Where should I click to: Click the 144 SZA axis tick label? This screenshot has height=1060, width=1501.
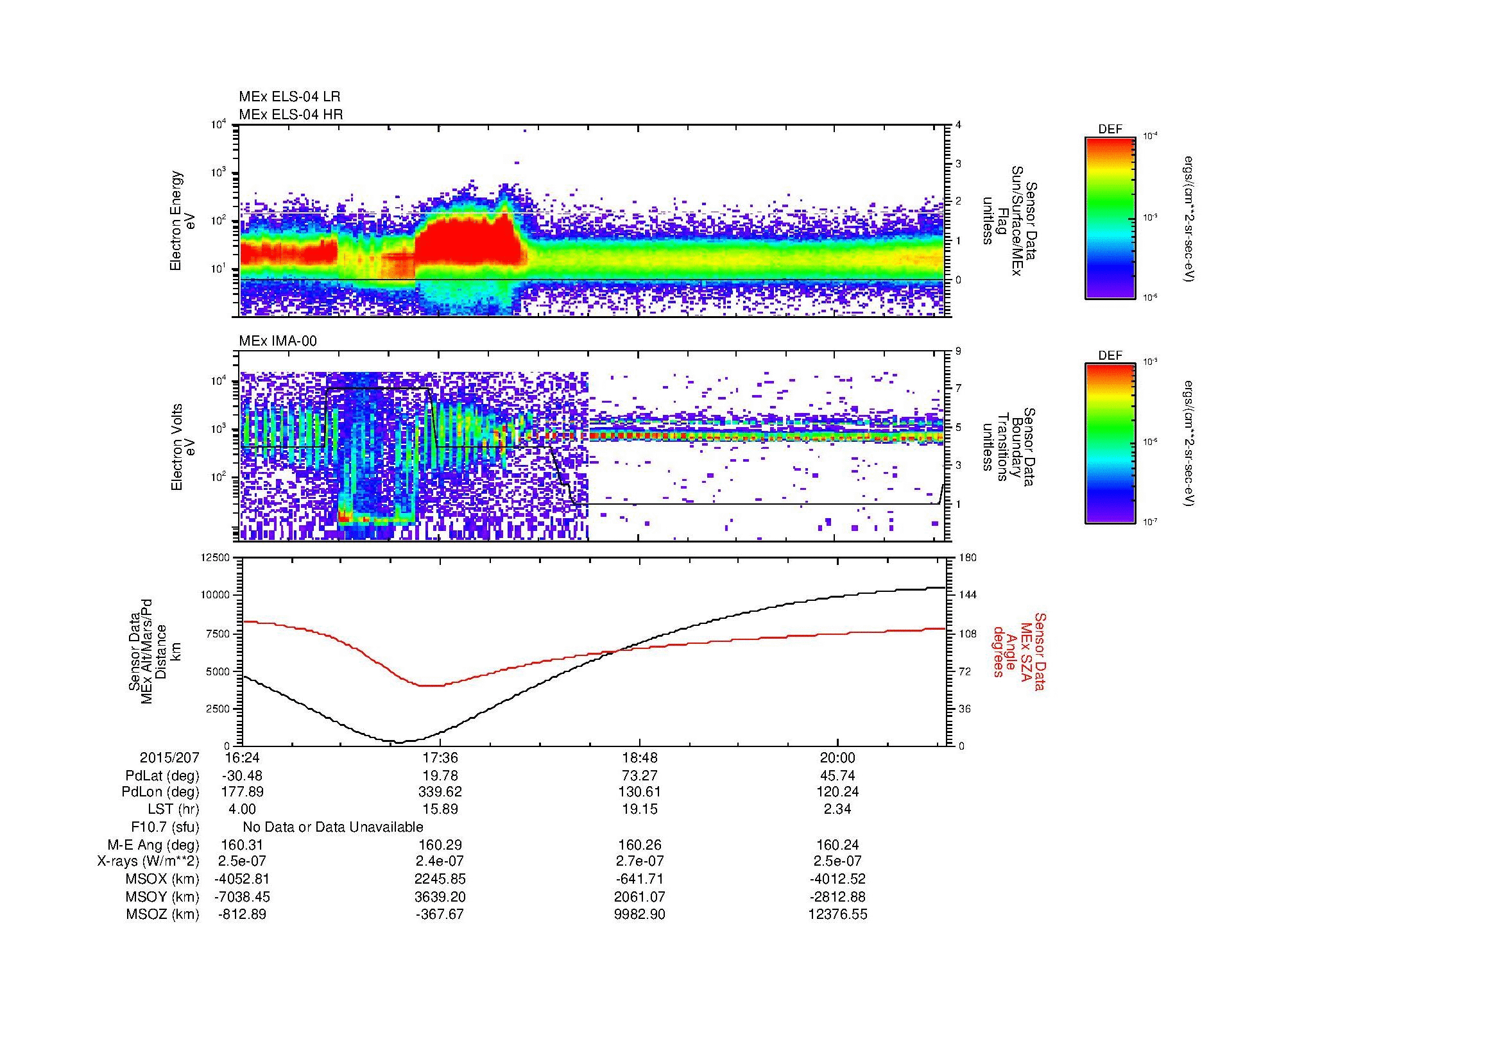point(968,595)
